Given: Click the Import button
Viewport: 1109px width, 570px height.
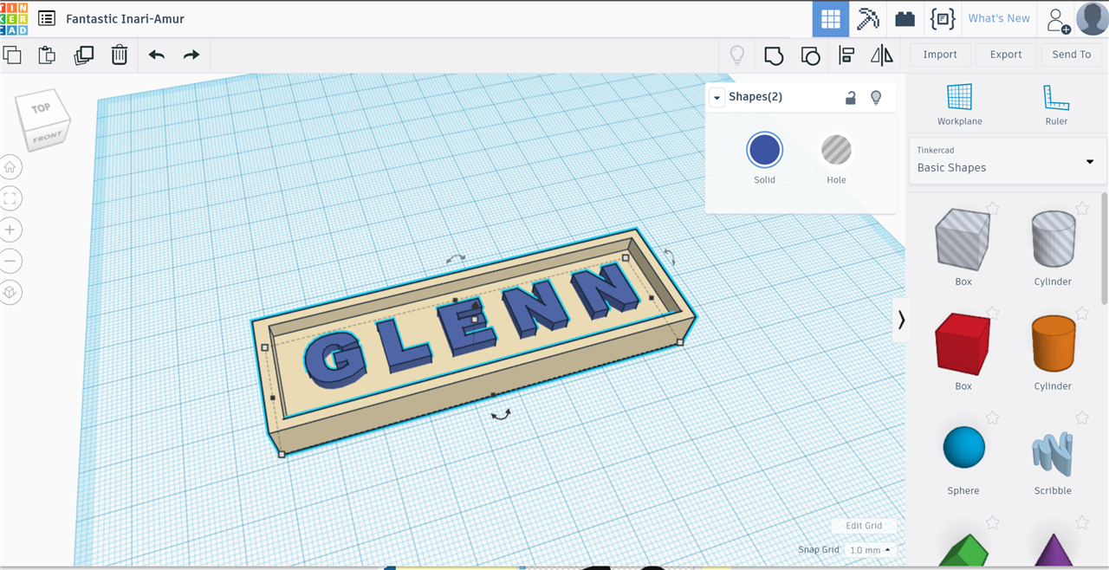Looking at the screenshot, I should tap(940, 55).
